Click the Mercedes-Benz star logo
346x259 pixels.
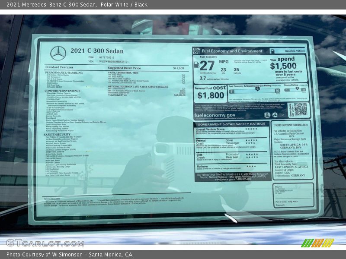click(58, 53)
